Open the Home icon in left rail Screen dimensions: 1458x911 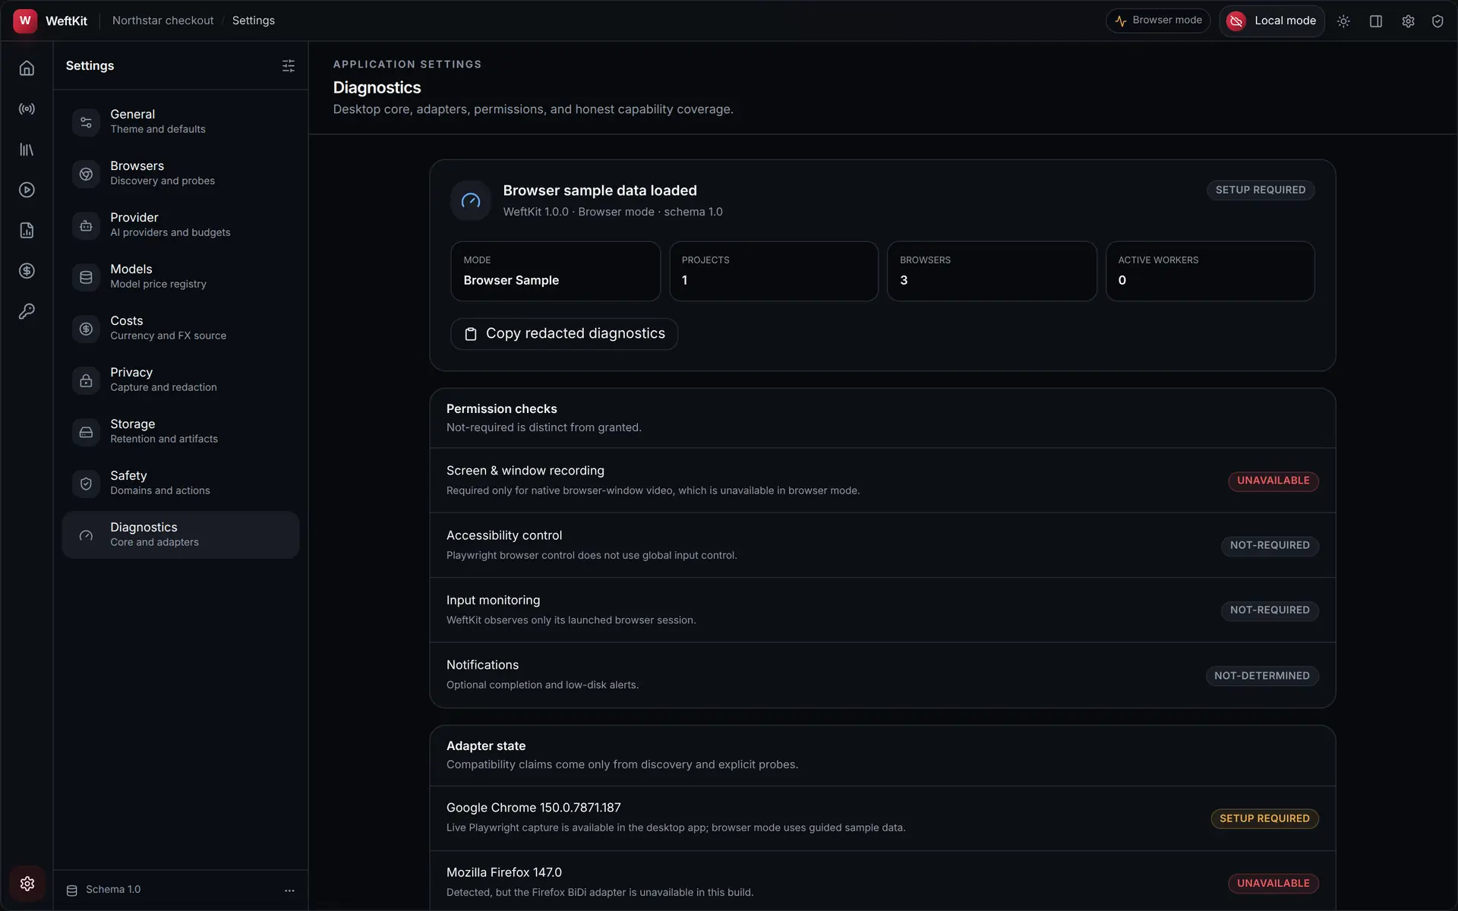(x=27, y=68)
